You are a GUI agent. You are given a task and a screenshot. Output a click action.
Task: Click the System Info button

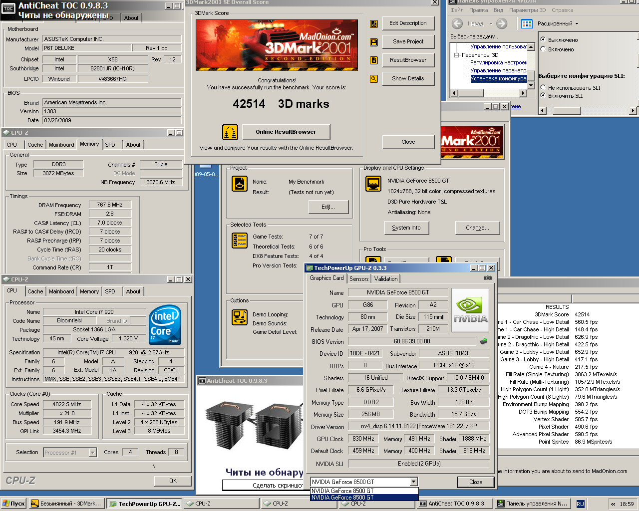click(406, 228)
